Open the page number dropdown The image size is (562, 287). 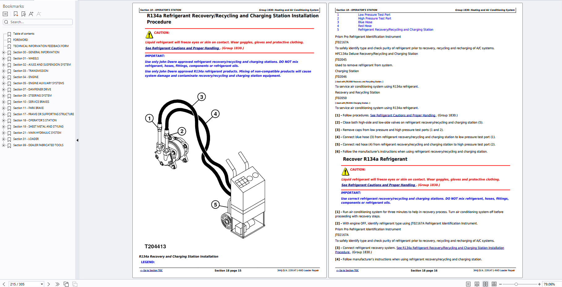click(42, 284)
